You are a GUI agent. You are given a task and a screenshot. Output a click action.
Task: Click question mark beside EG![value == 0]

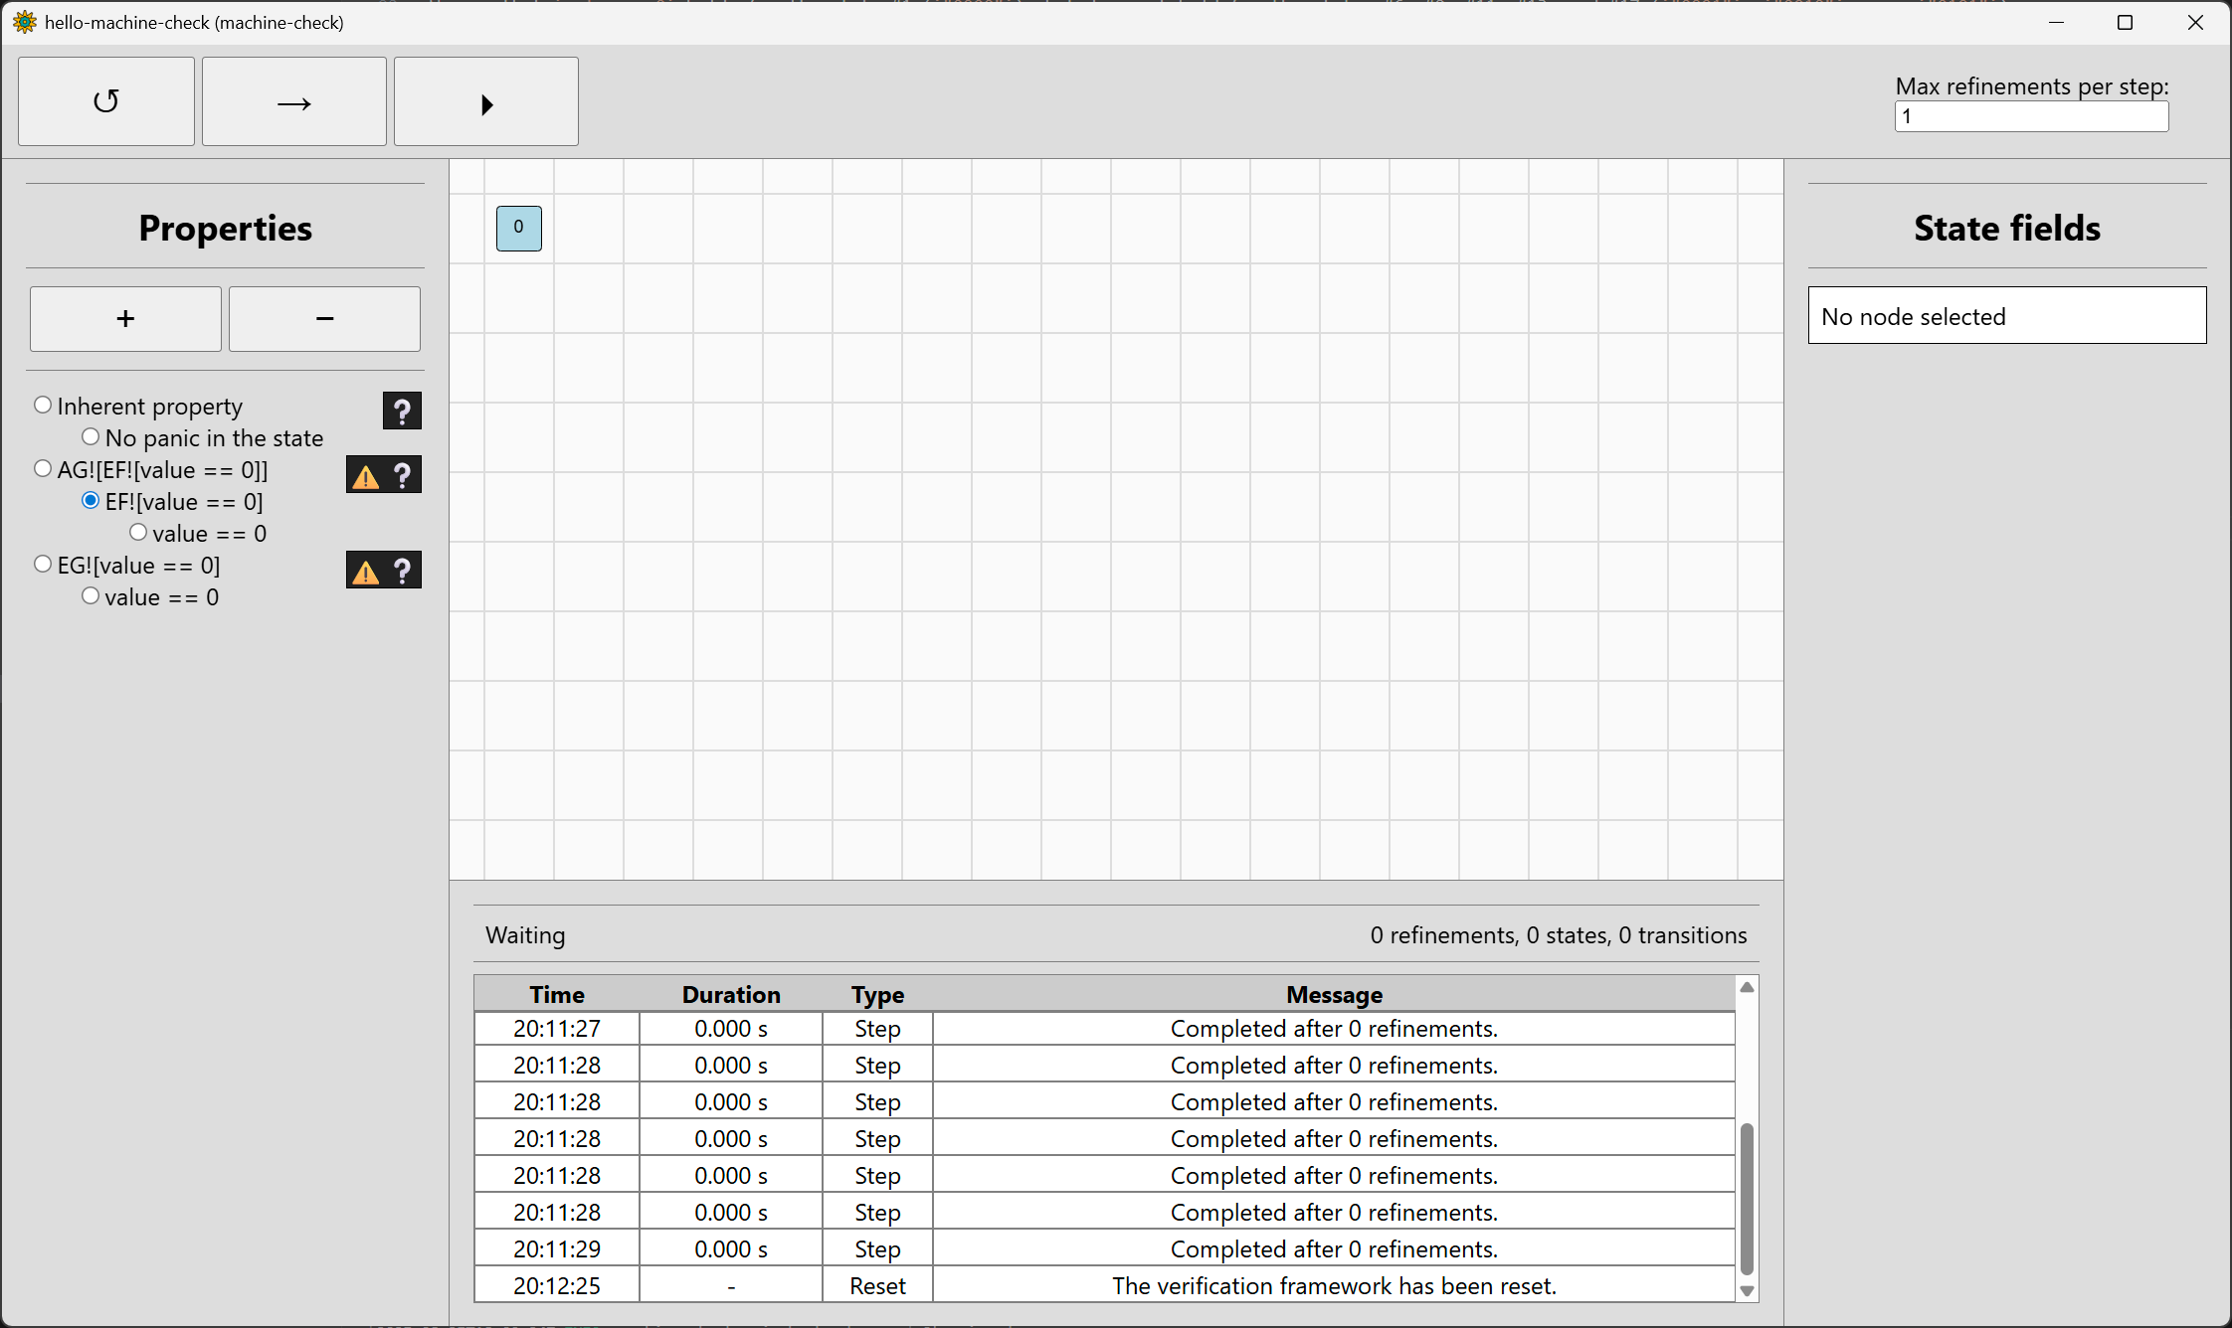pos(403,571)
